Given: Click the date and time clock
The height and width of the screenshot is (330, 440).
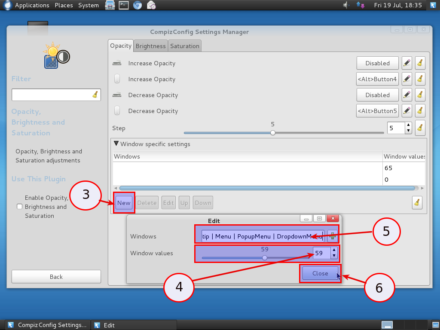Looking at the screenshot, I should [398, 5].
